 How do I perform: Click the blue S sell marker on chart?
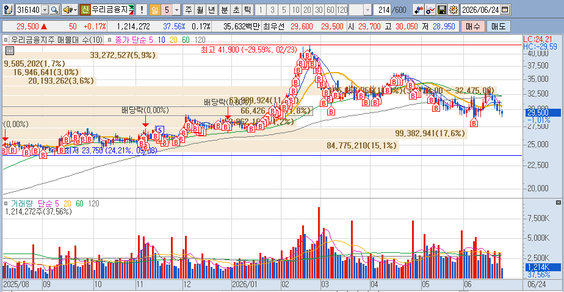tap(160, 130)
